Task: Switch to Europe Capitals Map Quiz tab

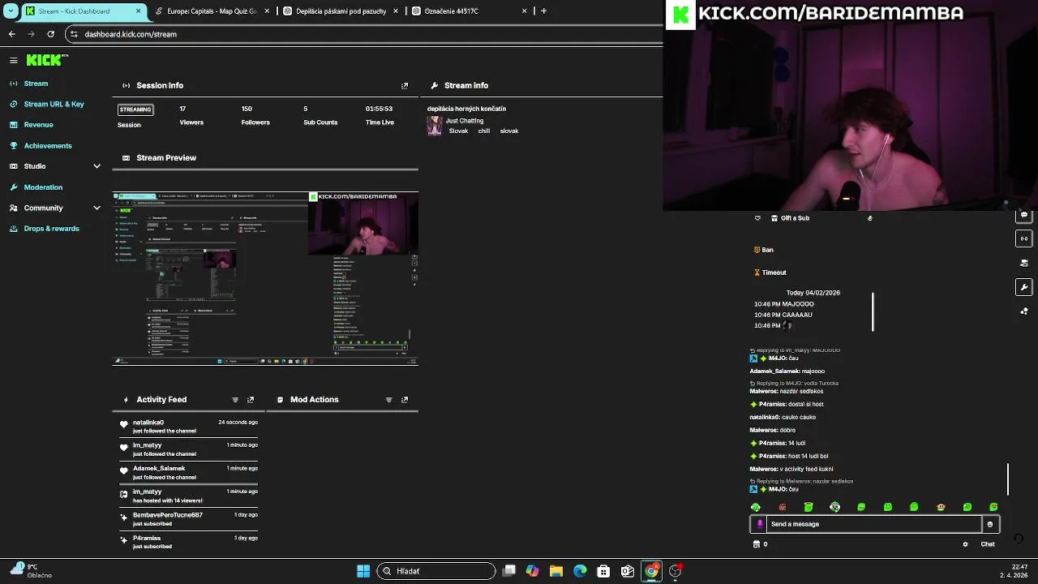Action: pos(212,11)
